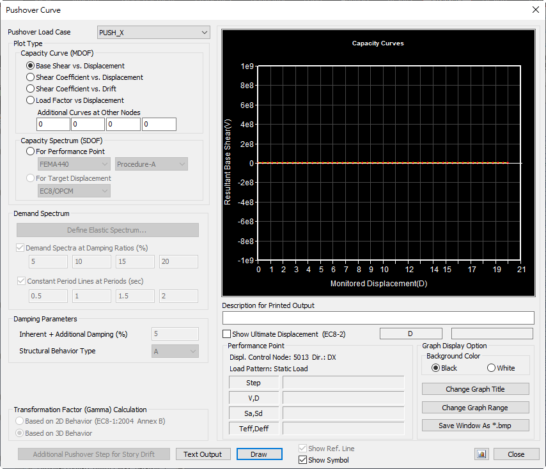
Task: Close the Pushover Curve dialog with X
Action: click(x=535, y=10)
